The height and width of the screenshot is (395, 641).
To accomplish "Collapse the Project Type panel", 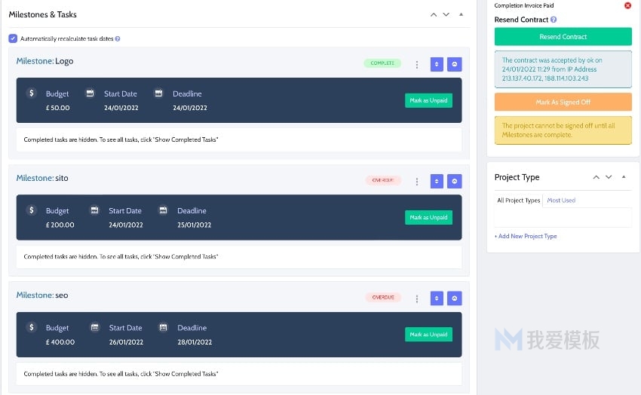I will [624, 177].
